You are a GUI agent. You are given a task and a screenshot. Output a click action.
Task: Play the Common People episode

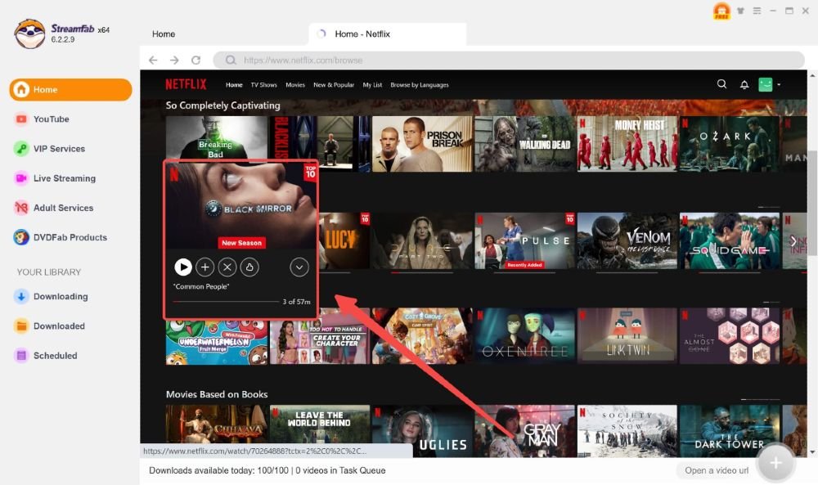(183, 267)
